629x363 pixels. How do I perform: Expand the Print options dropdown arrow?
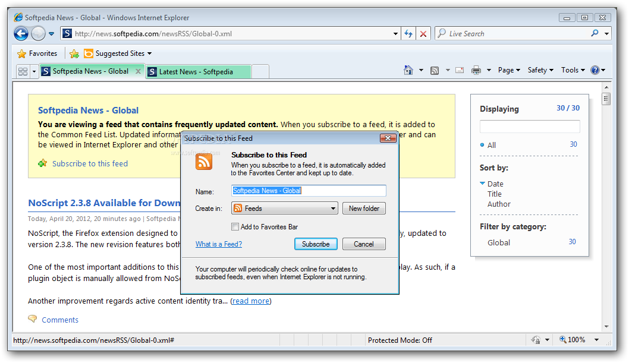coord(489,71)
